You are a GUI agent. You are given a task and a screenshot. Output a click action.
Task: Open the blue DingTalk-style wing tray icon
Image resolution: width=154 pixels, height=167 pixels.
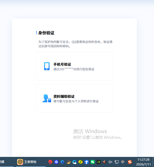[x=87, y=162]
